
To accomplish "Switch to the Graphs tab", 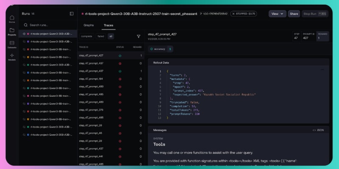I will pos(89,25).
